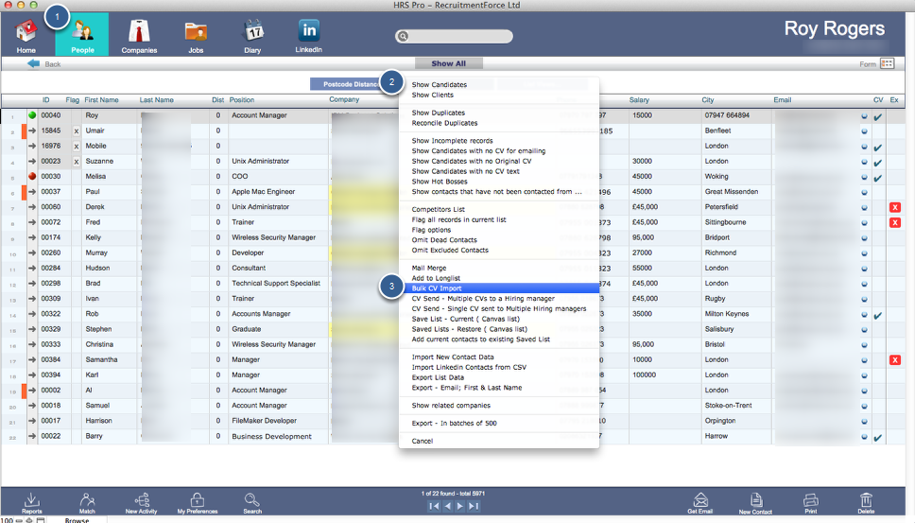Click the red X for Samantha row
Screen dimensions: 915x523
(894, 360)
